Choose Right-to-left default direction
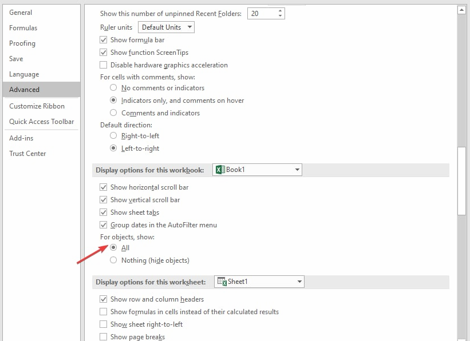The width and height of the screenshot is (470, 341). tap(113, 136)
